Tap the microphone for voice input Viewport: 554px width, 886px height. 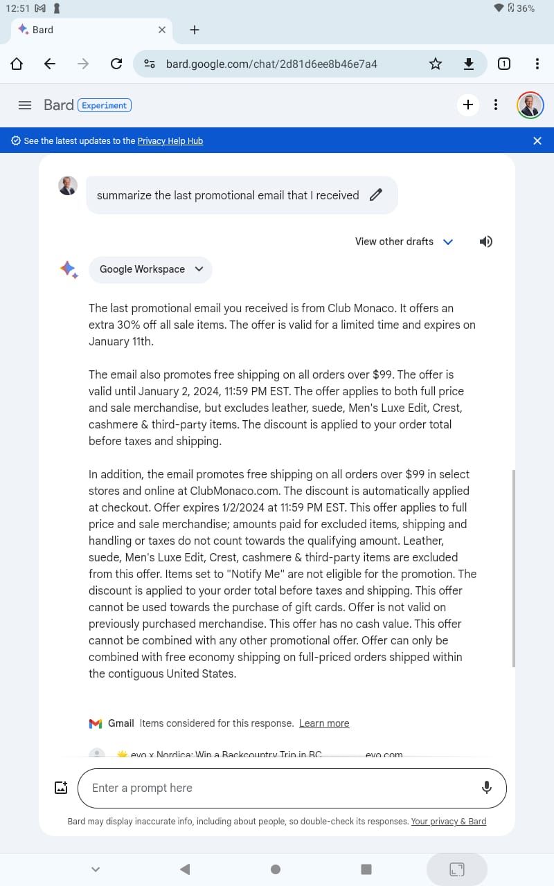[487, 788]
